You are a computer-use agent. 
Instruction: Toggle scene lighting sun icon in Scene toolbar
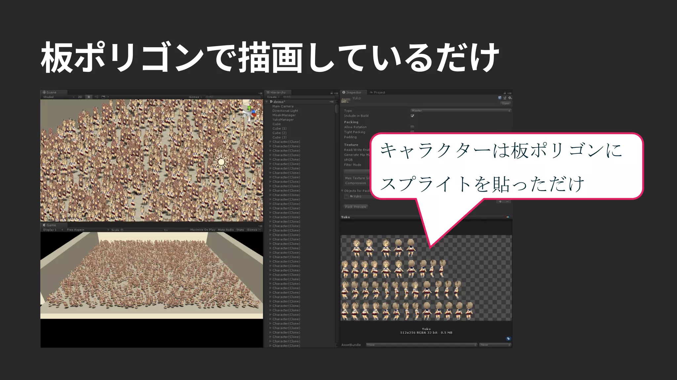pyautogui.click(x=89, y=97)
